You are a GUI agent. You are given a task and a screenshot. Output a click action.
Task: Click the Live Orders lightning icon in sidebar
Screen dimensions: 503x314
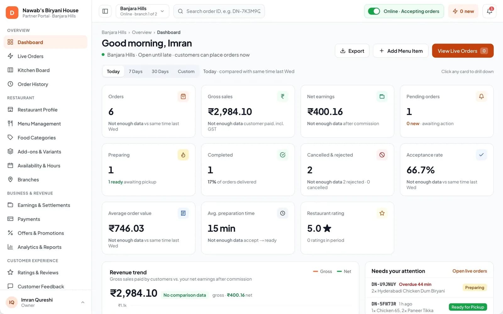(10, 56)
